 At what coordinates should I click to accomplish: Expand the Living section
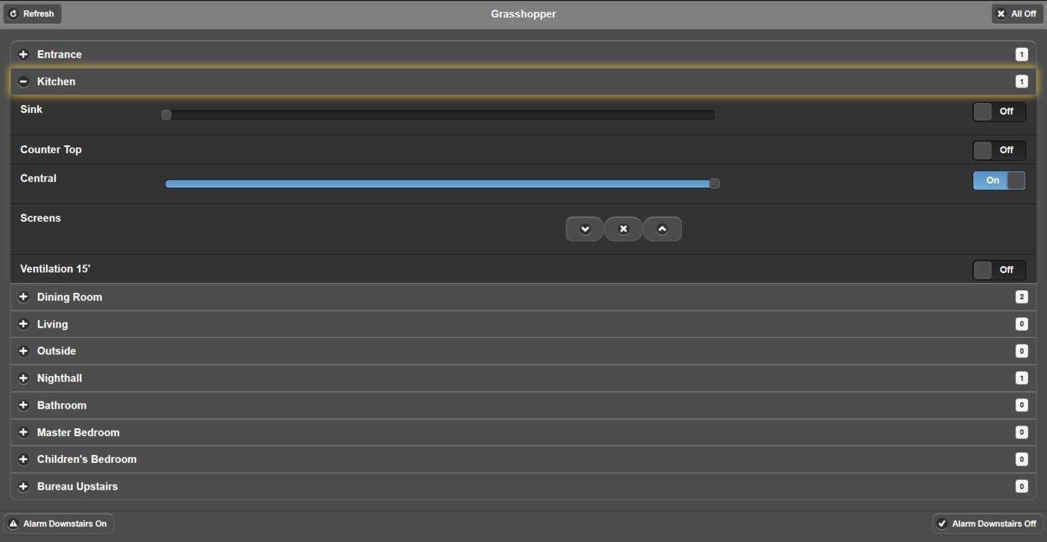pos(52,324)
